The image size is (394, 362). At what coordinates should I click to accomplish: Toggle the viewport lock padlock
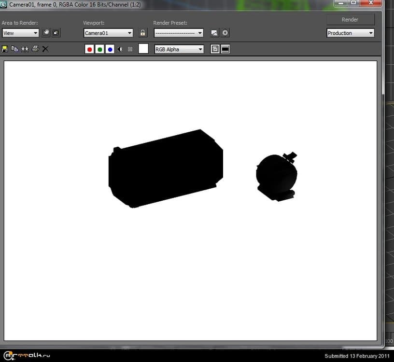point(142,33)
